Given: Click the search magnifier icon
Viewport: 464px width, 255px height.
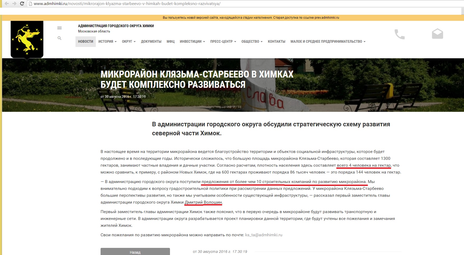Looking at the screenshot, I should 59,38.
